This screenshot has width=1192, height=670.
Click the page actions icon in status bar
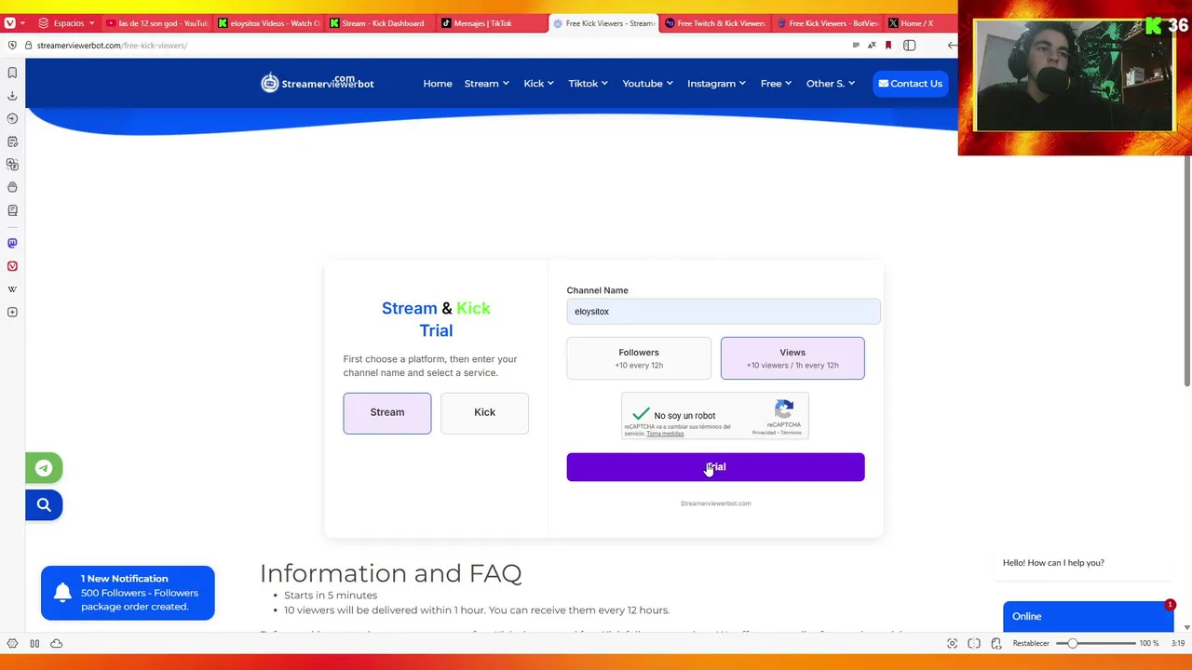point(996,644)
